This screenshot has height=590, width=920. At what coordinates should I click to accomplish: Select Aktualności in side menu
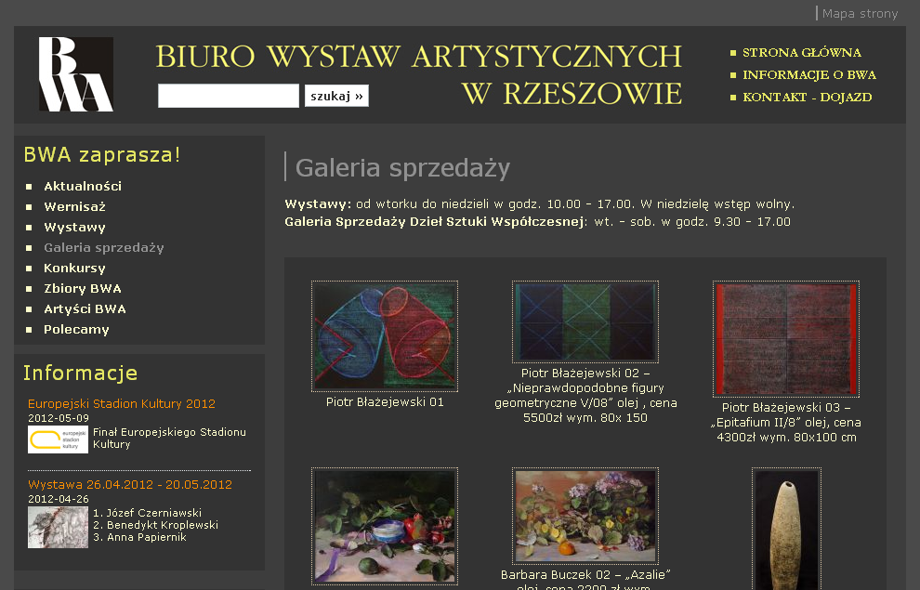click(83, 186)
